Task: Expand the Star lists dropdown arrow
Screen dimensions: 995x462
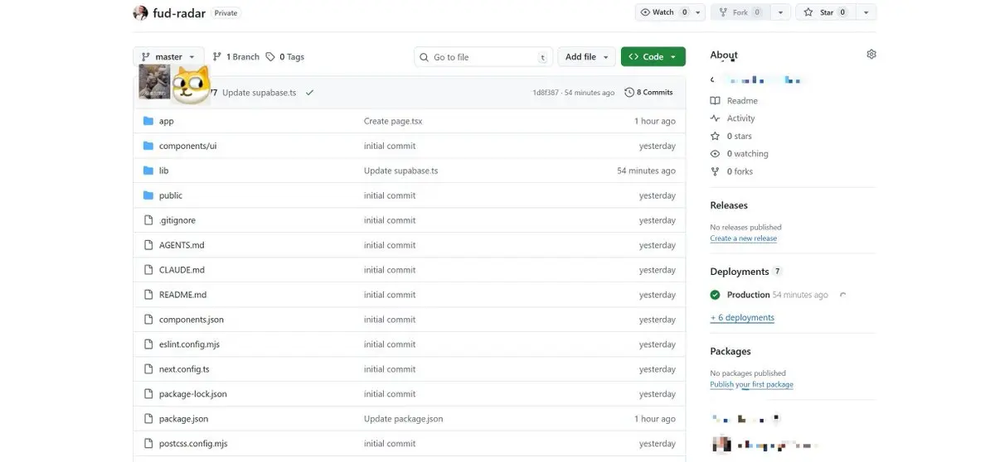Action: pyautogui.click(x=866, y=12)
